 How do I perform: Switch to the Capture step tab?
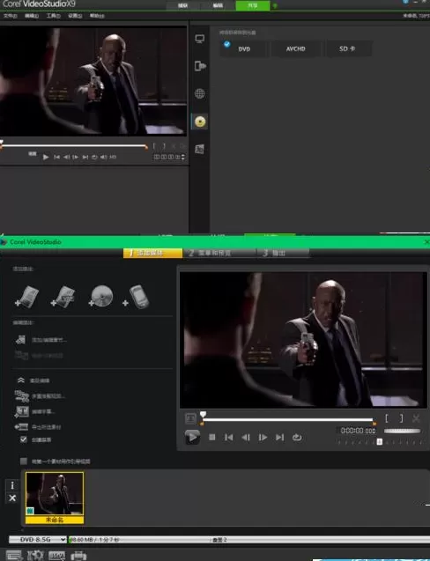tap(182, 5)
